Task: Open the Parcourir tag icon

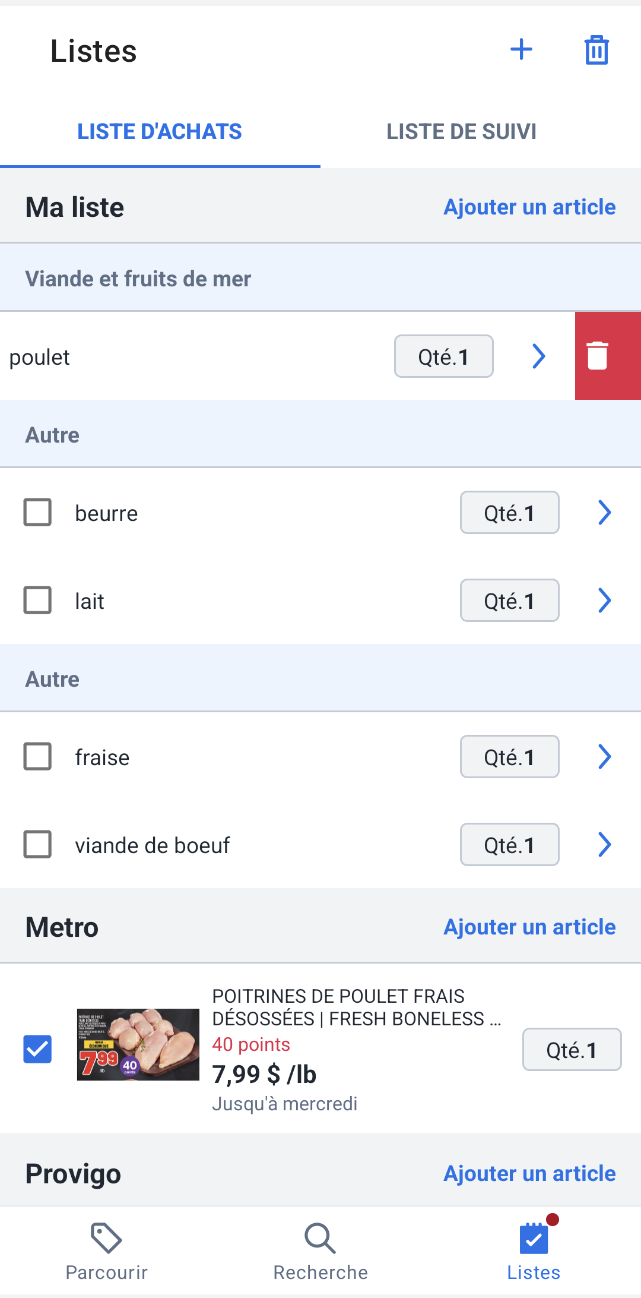Action: 106,1238
